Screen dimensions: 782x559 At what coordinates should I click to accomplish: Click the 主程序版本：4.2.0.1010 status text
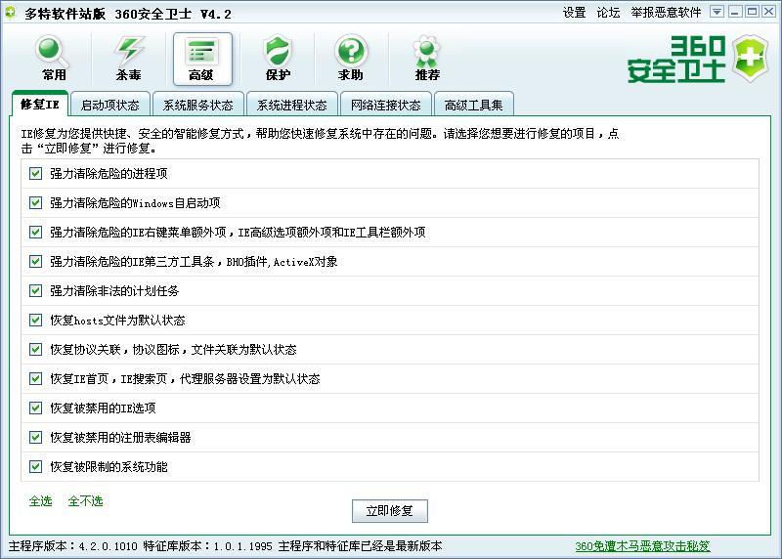click(72, 546)
